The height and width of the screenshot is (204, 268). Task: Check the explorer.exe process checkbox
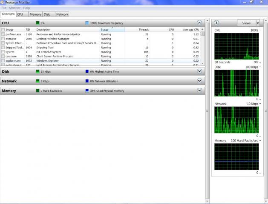tap(3, 61)
